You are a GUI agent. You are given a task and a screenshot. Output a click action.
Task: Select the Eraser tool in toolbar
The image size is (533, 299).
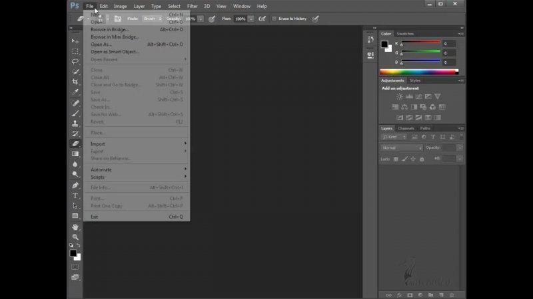(75, 144)
